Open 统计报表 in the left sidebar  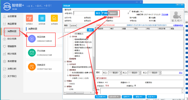(x=12, y=54)
